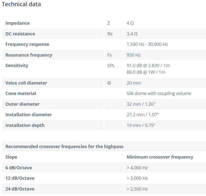The width and height of the screenshot is (206, 196).
Task: Click the Ø diameter symbol
Action: tap(109, 83)
